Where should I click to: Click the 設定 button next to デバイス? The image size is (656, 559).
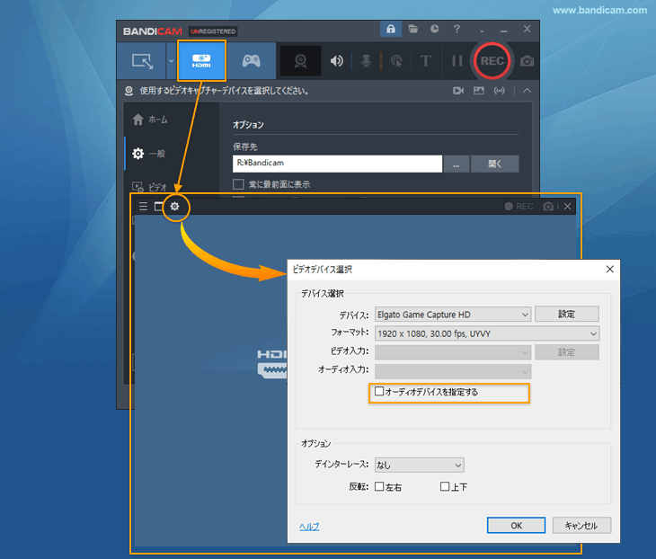[x=567, y=314]
